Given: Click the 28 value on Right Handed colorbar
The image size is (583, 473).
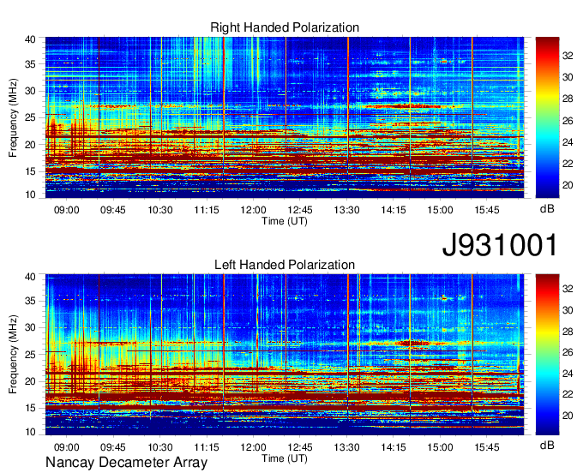Looking at the screenshot, I should 568,99.
